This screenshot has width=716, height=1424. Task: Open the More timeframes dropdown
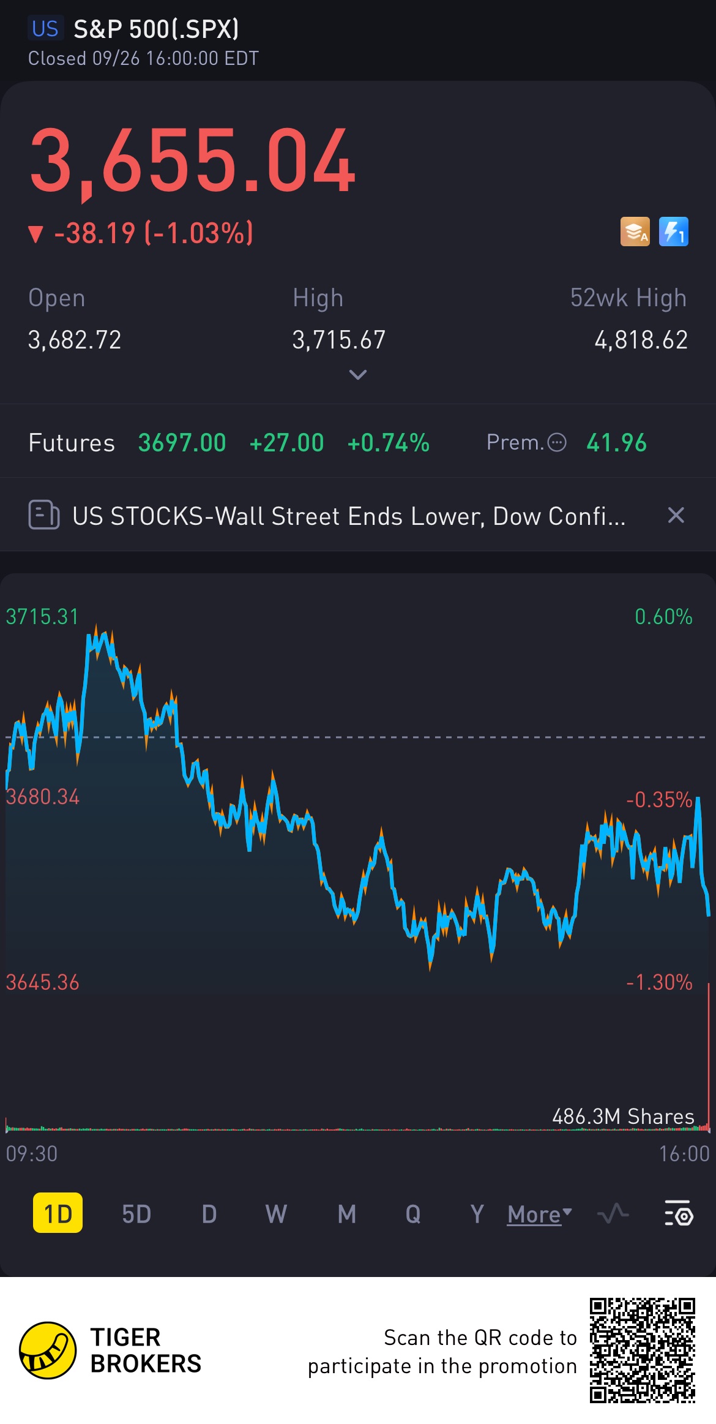(x=539, y=1214)
